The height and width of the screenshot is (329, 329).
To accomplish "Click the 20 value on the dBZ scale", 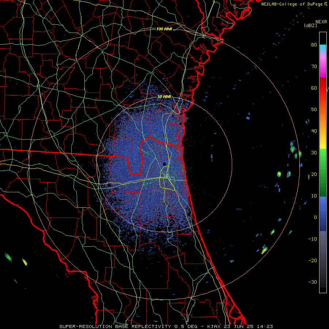I will [314, 174].
